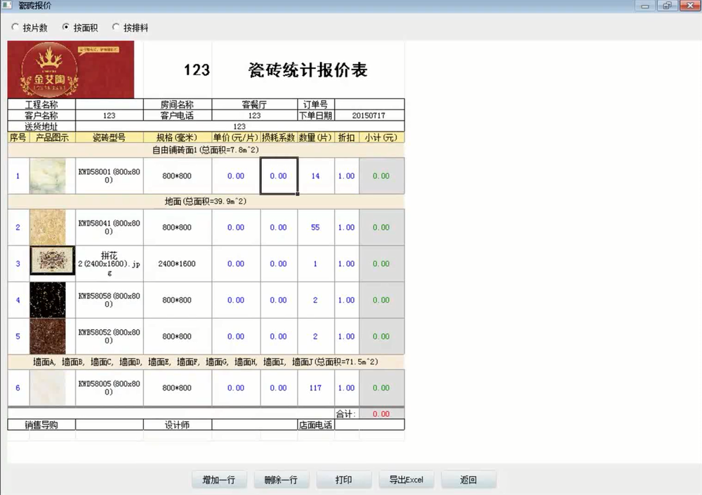Click the 删除一行 button
This screenshot has height=495, width=702.
[x=282, y=479]
